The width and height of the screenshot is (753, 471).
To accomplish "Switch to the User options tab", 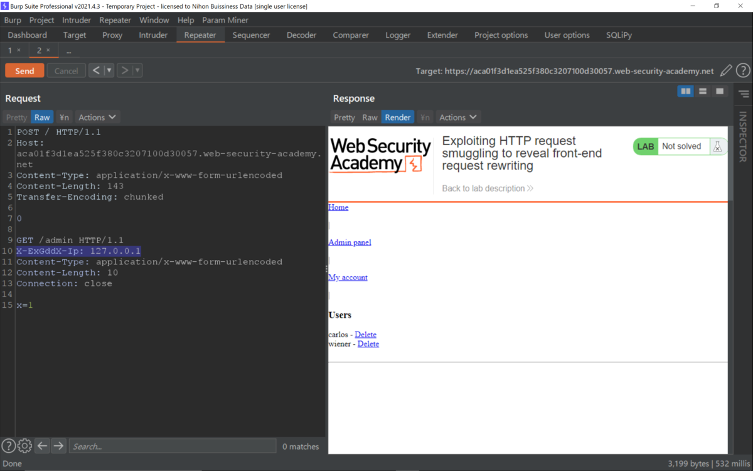I will [567, 35].
